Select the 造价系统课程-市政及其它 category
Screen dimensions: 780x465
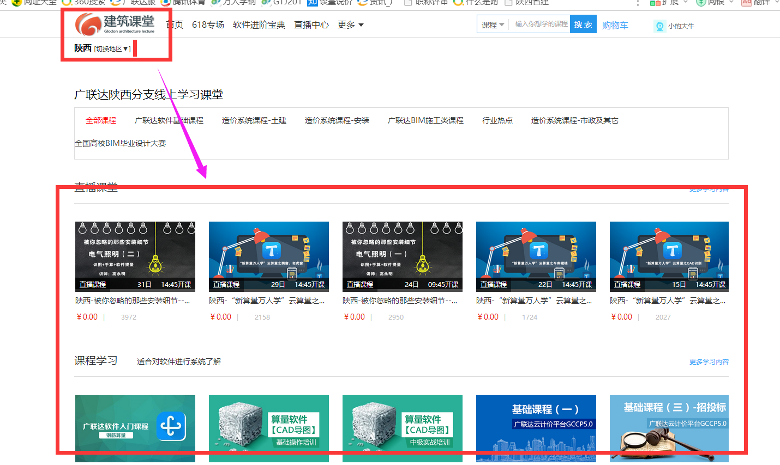point(575,120)
